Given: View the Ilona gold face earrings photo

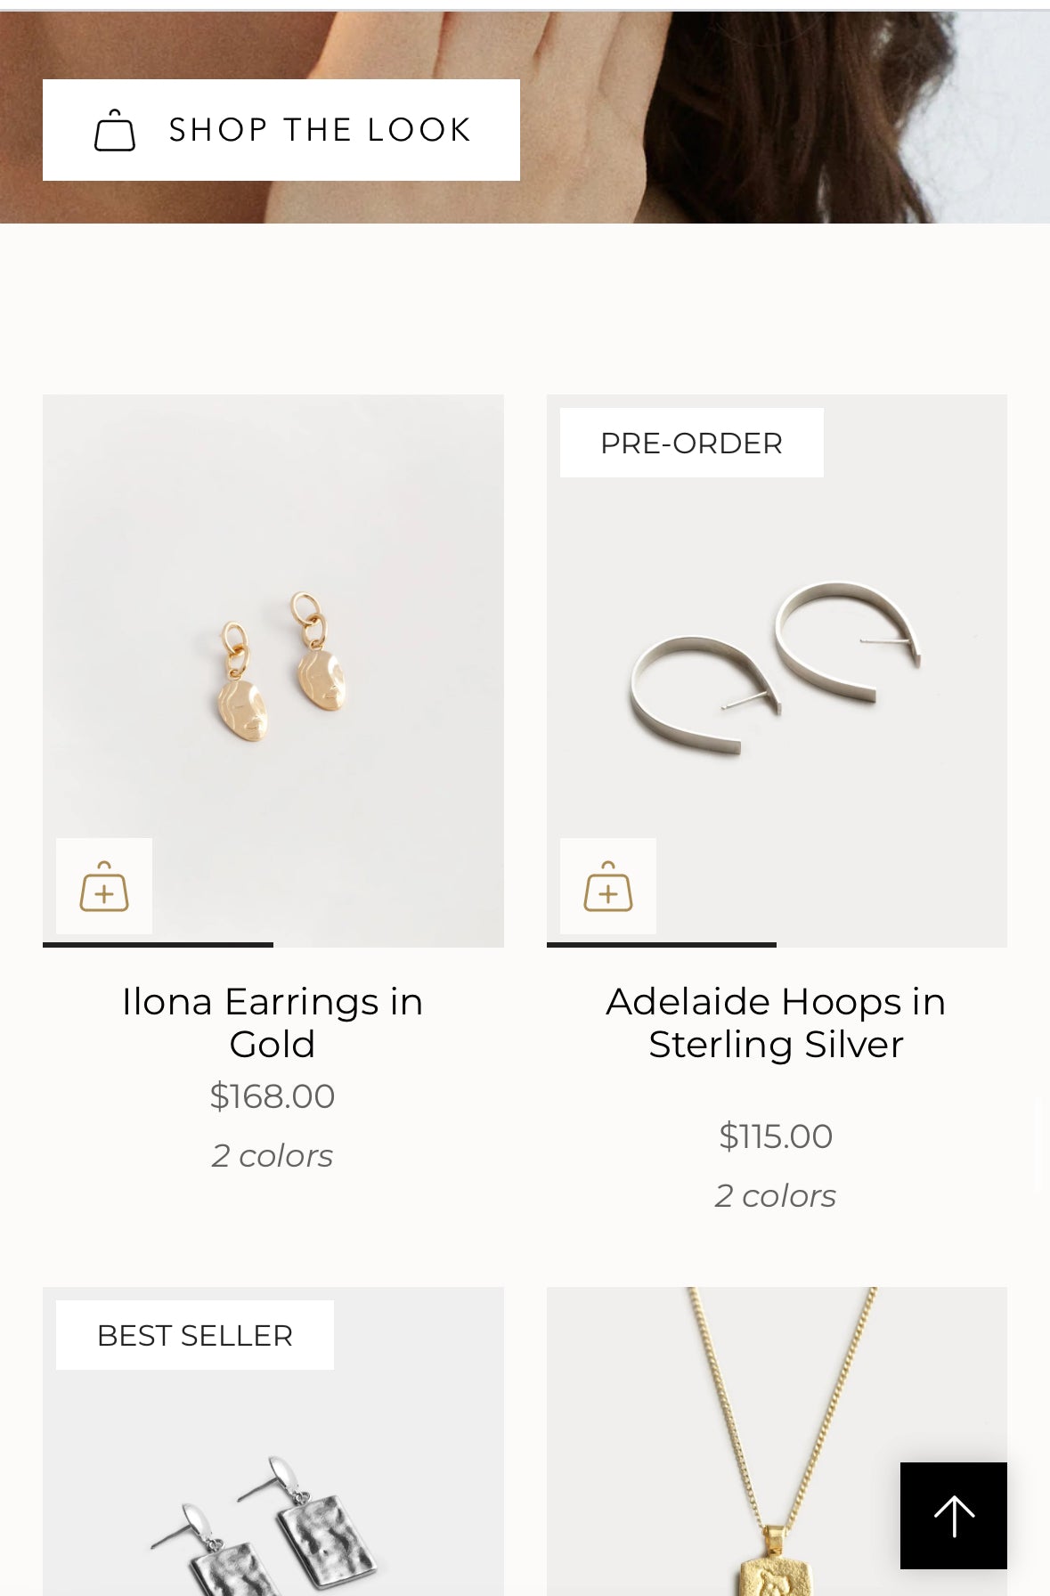Looking at the screenshot, I should (282, 668).
